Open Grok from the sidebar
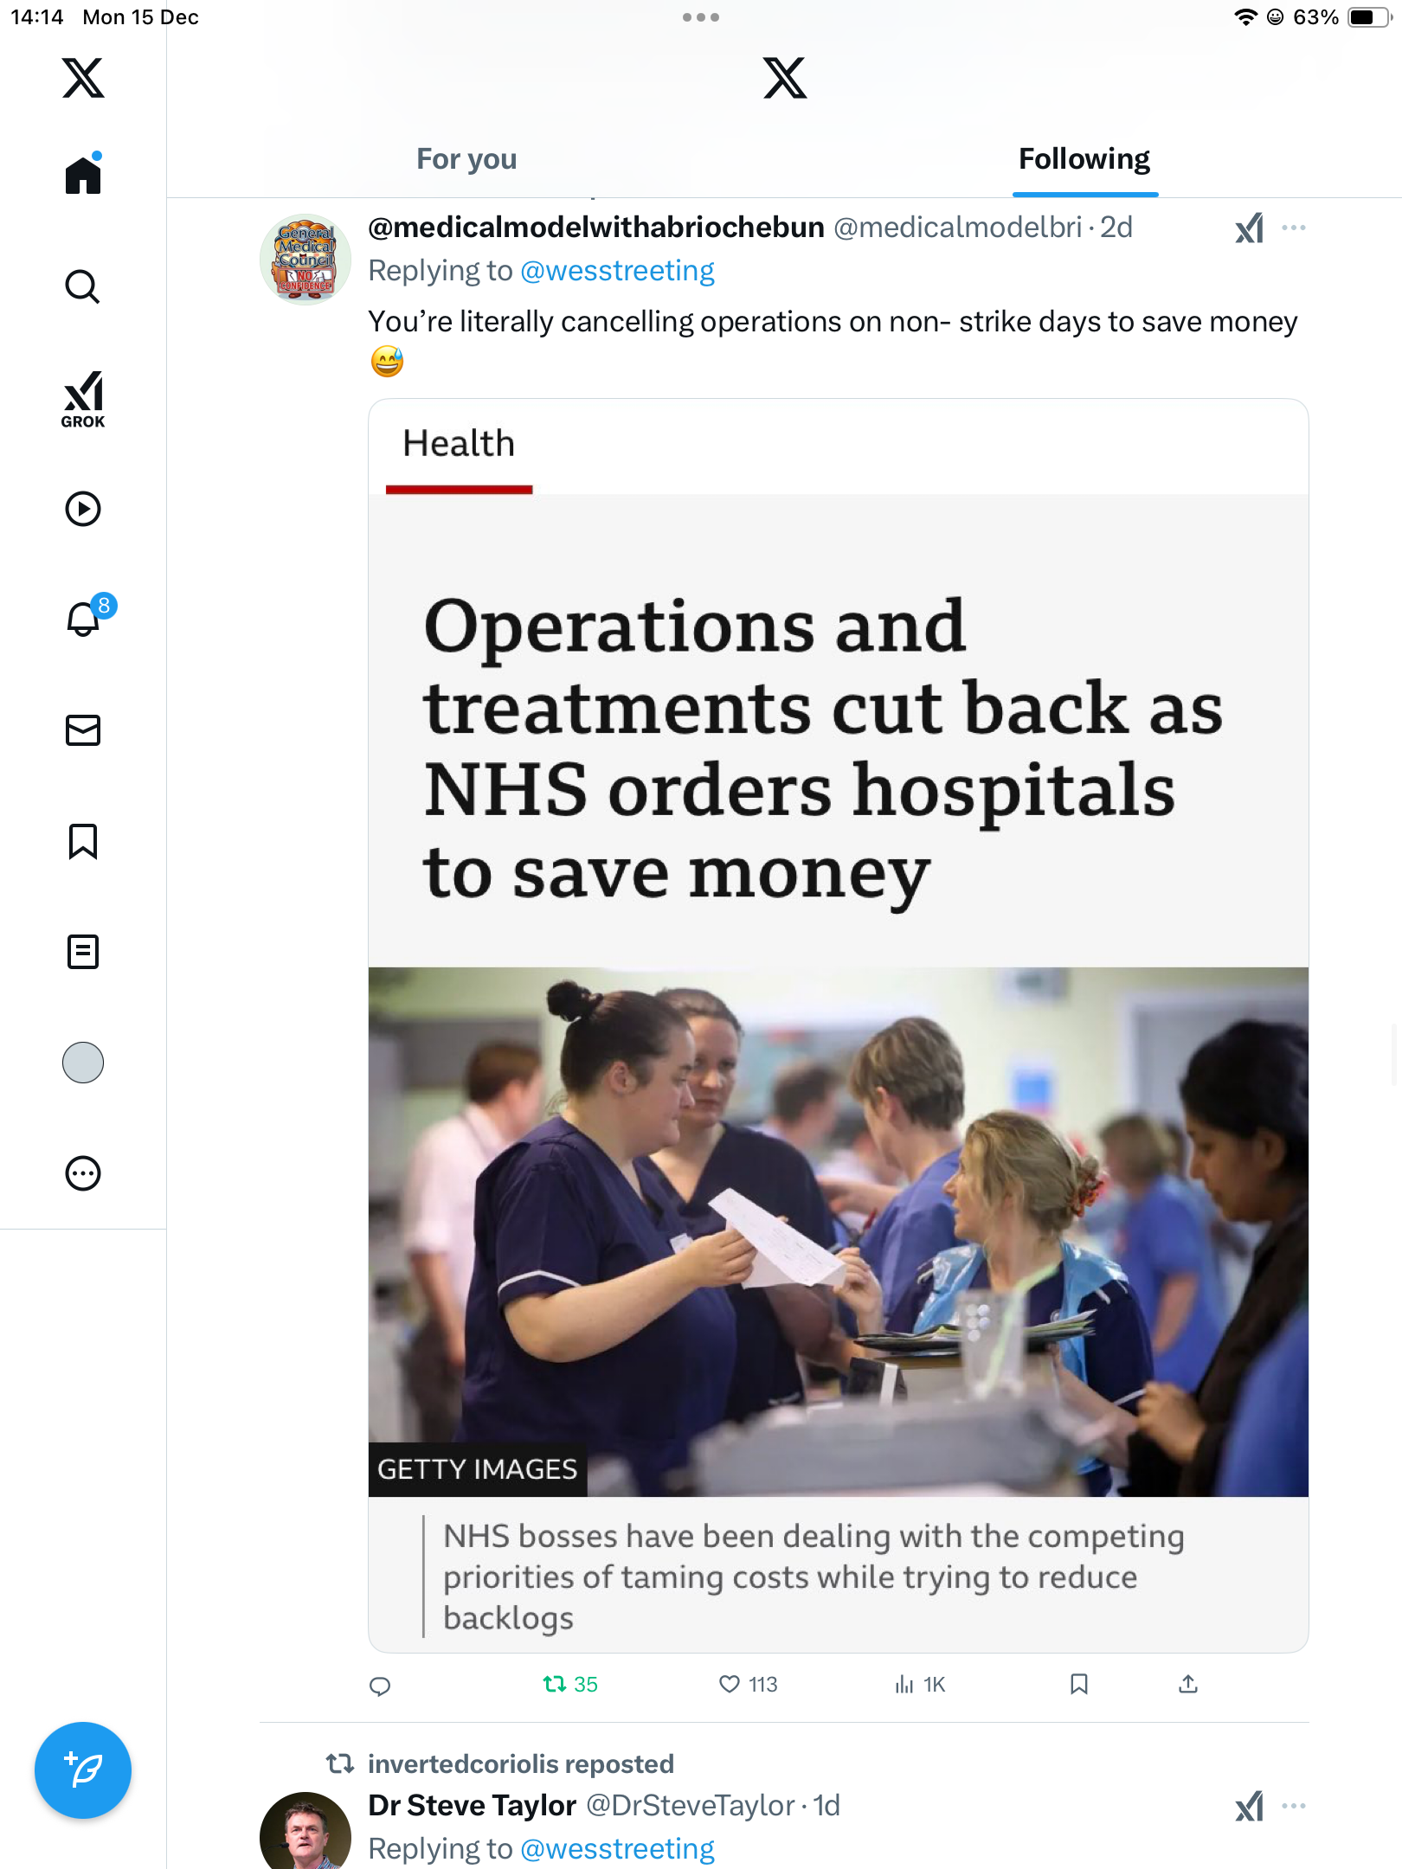1402x1869 pixels. [83, 399]
